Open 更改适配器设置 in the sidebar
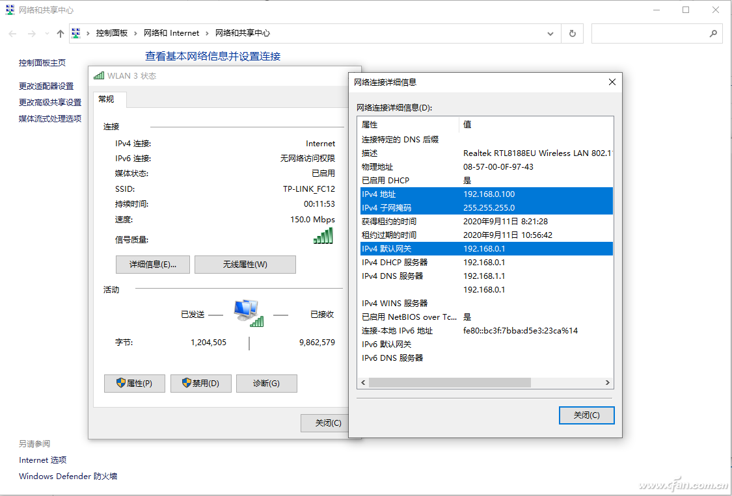This screenshot has width=732, height=496. tap(49, 86)
